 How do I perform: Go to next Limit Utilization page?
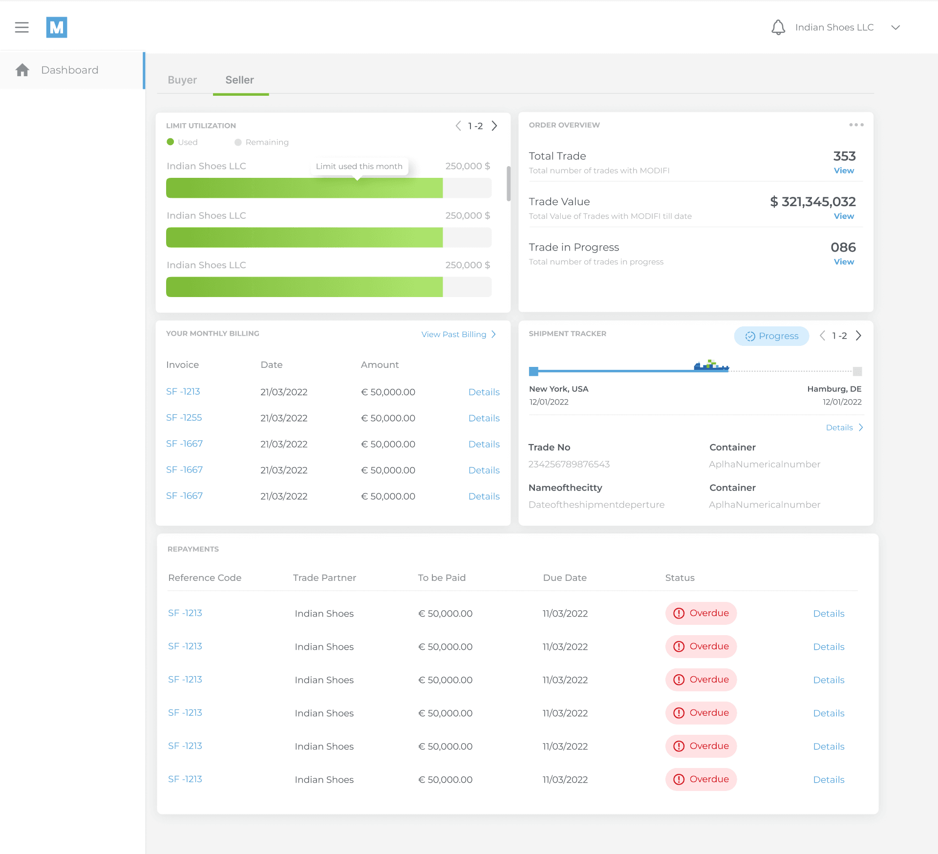point(494,126)
